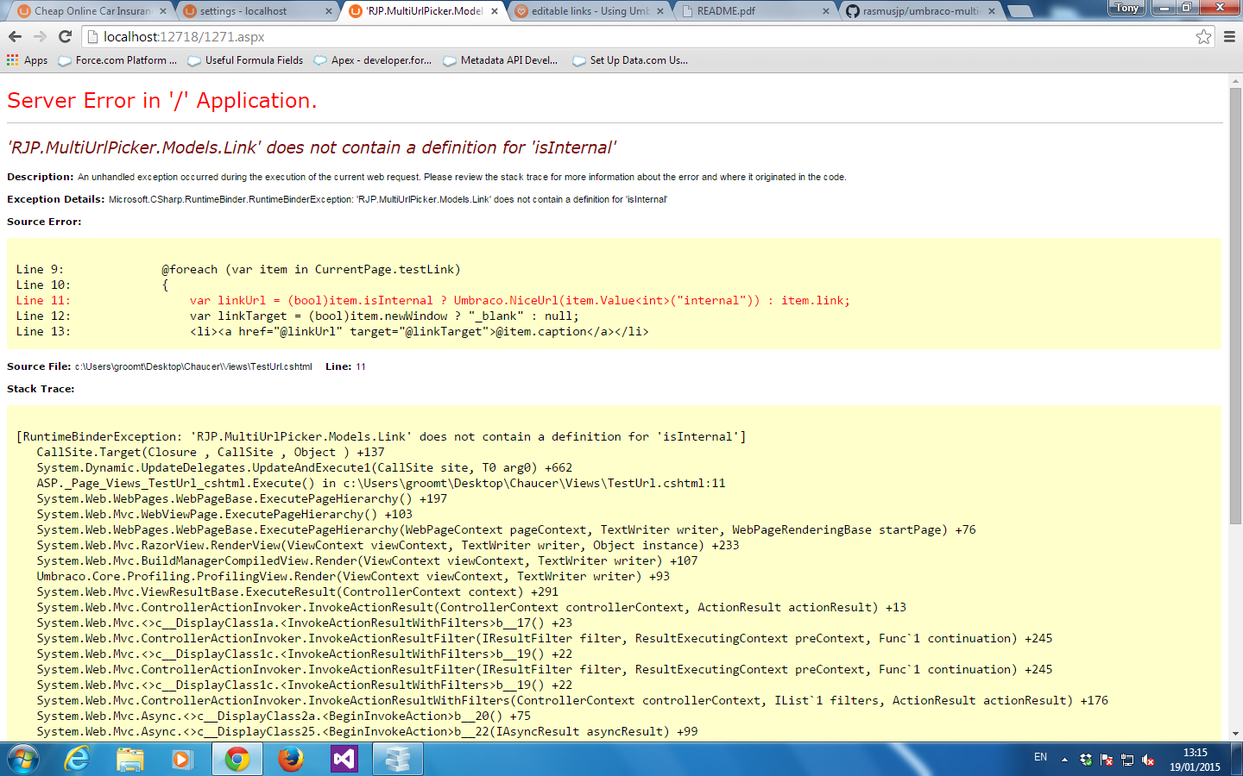Open Windows Explorer folder icon in taskbar

click(x=130, y=760)
